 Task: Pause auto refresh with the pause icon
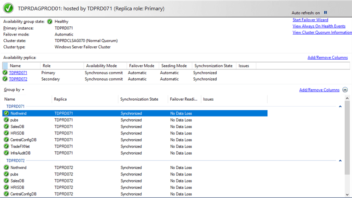[326, 13]
